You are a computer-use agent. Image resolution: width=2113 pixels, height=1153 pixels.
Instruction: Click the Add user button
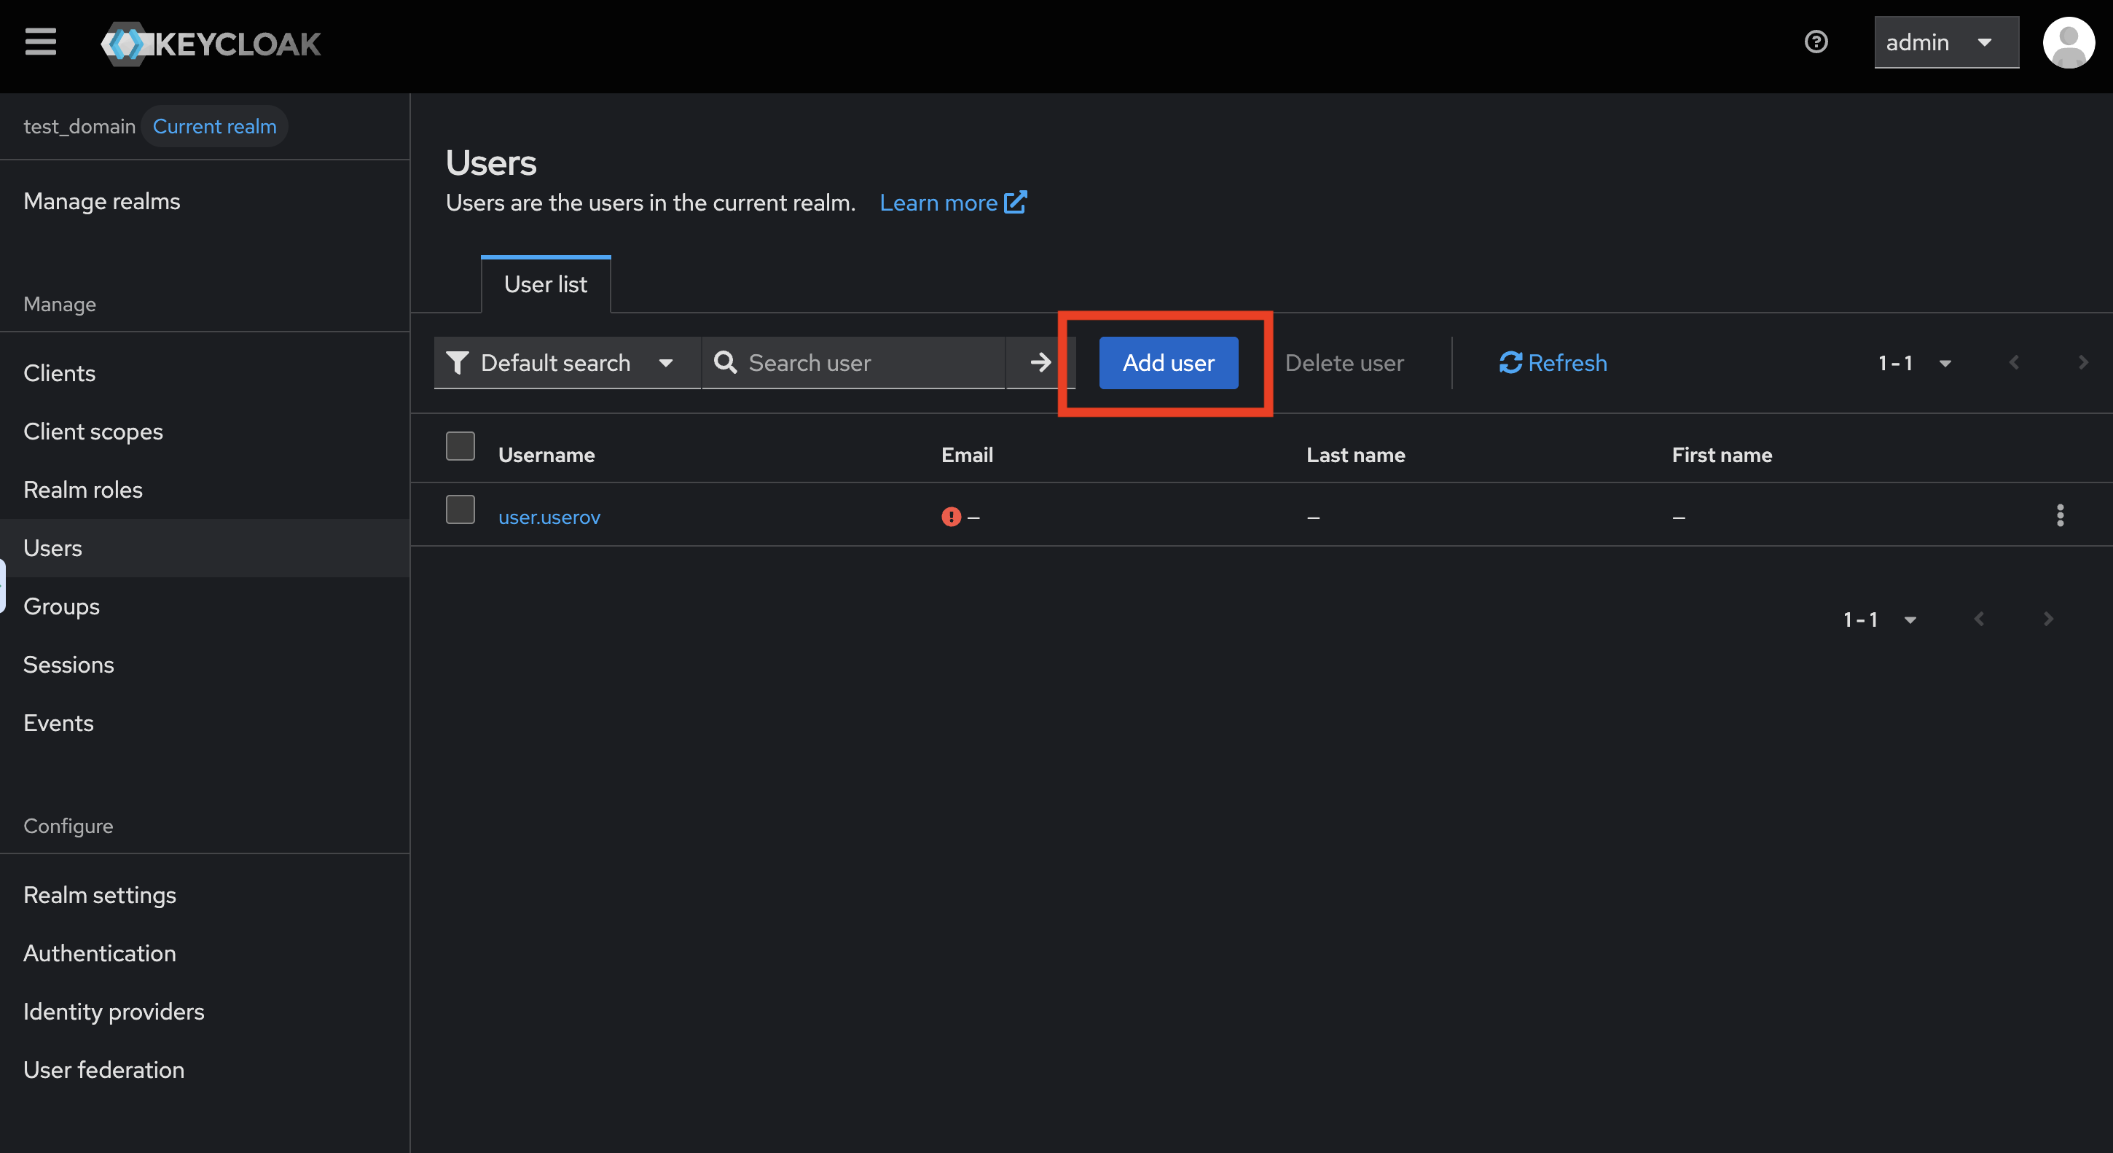(1167, 363)
